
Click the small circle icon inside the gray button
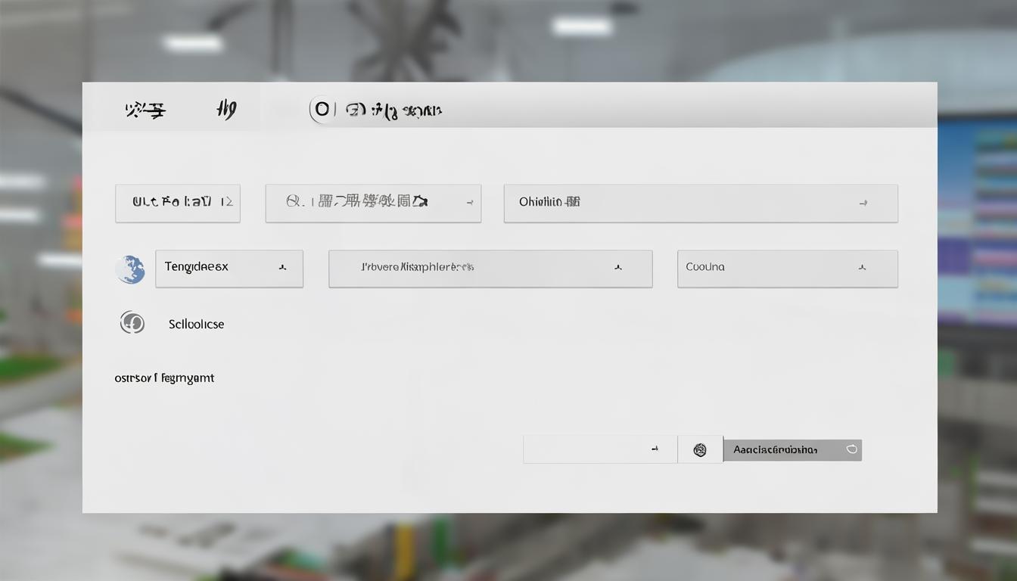pos(852,449)
